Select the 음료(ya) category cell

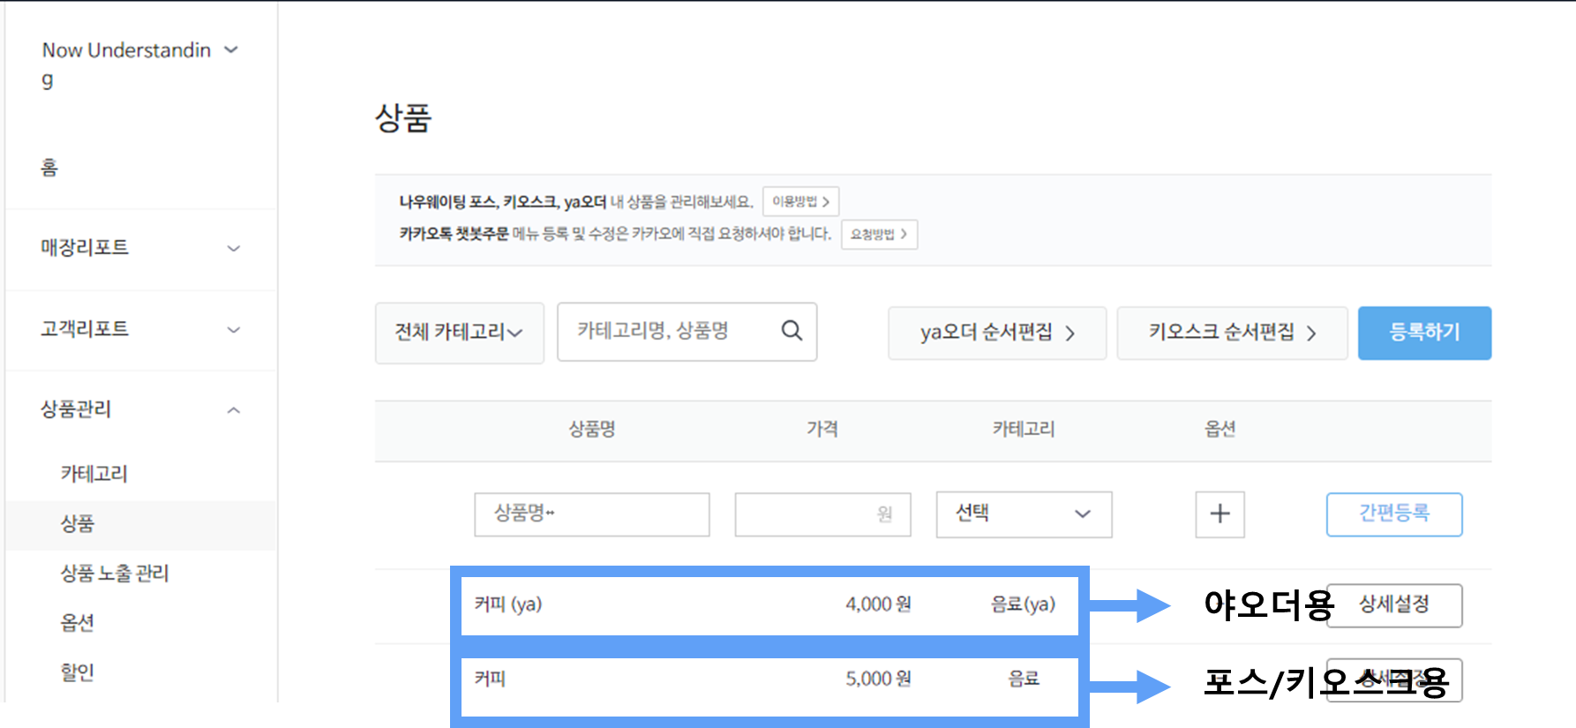point(1023,604)
